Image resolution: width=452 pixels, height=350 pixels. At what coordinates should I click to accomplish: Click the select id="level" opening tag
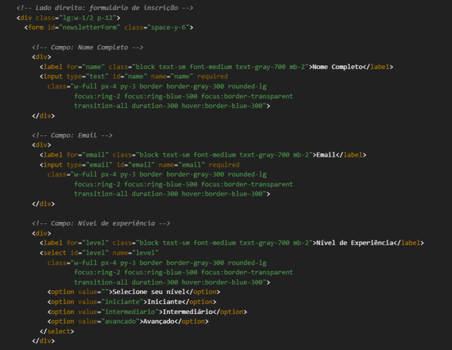(x=99, y=253)
